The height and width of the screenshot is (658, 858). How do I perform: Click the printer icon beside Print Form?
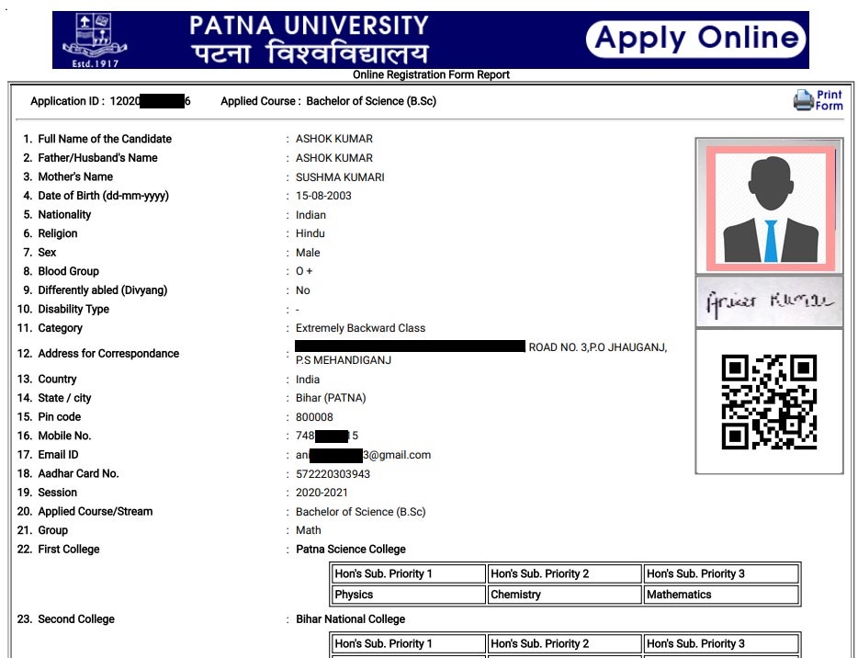tap(803, 100)
